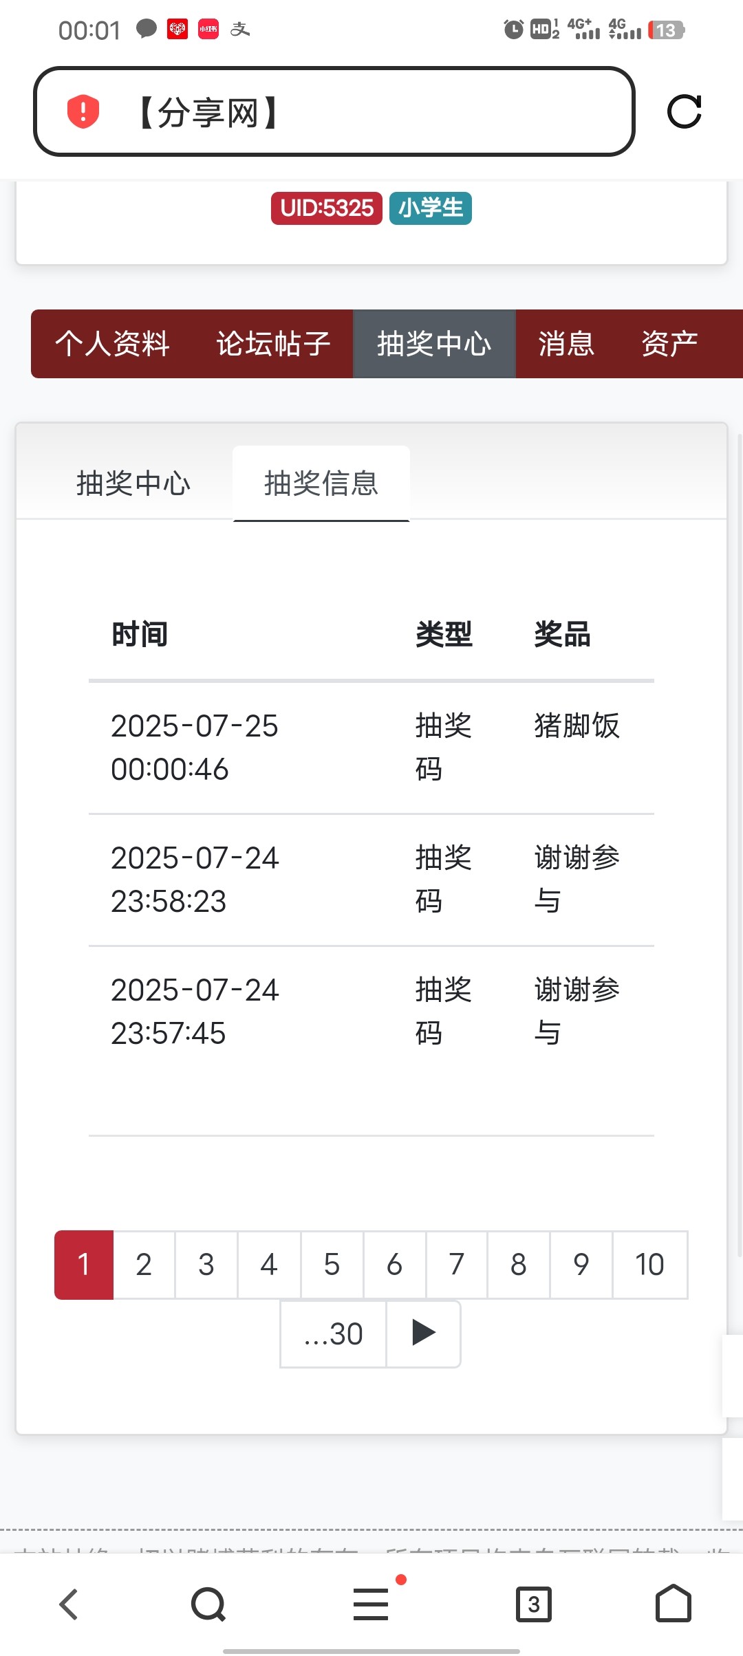
Task: Open the 个人资料 tab
Action: click(x=112, y=344)
